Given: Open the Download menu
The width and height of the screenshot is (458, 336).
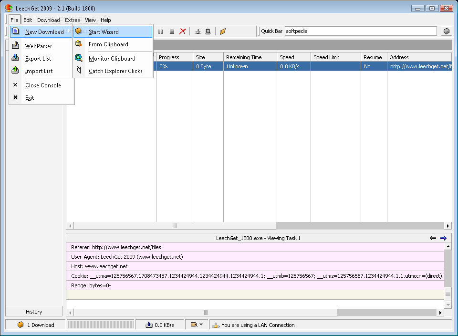Looking at the screenshot, I should click(49, 20).
